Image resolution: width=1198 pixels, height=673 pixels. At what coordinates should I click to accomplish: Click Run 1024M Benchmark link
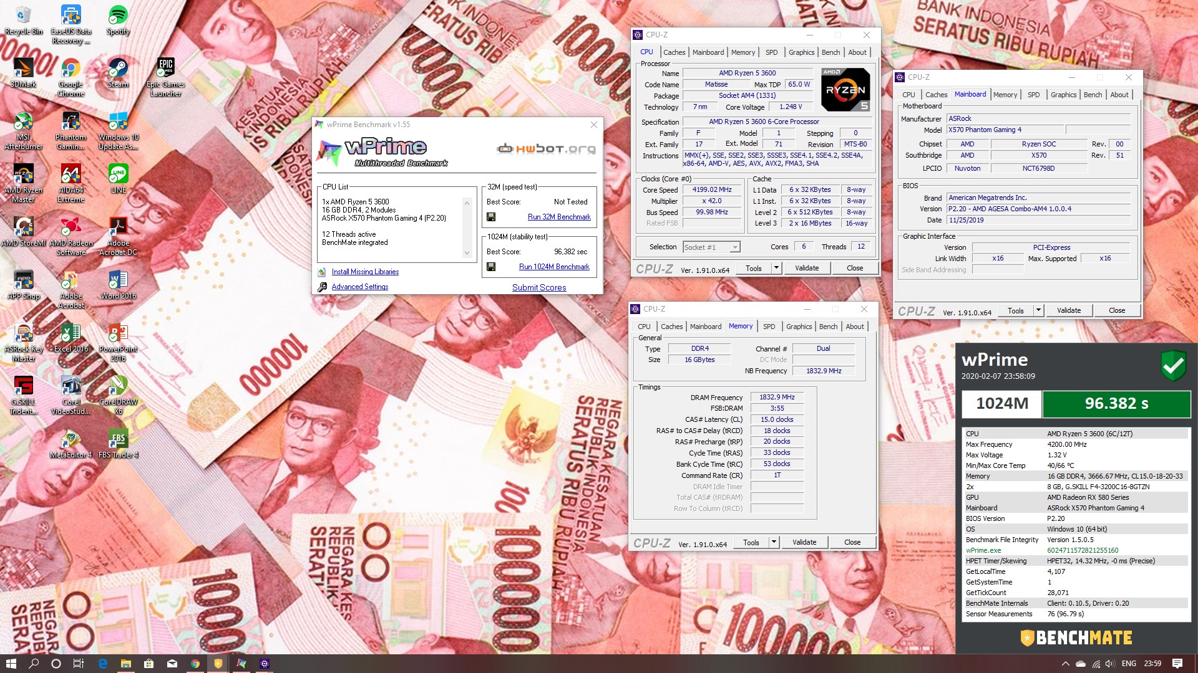554,267
